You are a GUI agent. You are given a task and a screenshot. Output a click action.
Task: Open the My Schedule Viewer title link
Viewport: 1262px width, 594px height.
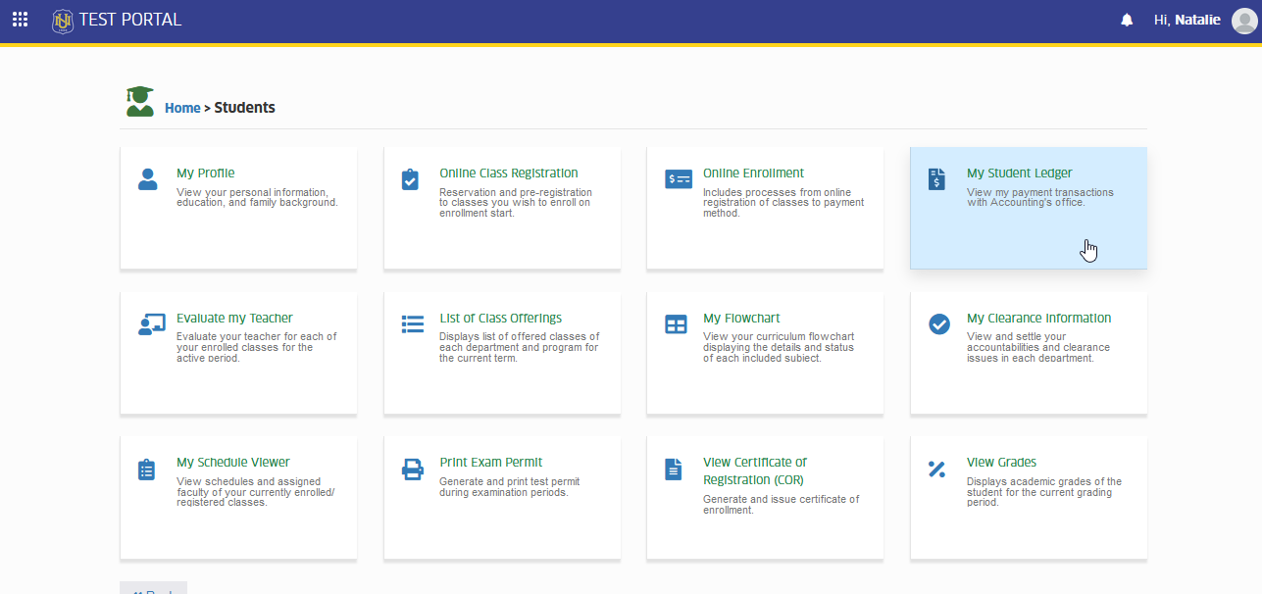(233, 462)
